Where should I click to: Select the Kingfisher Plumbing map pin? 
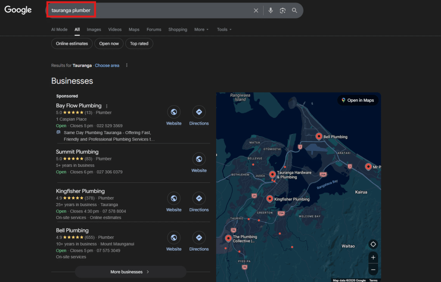tap(270, 199)
